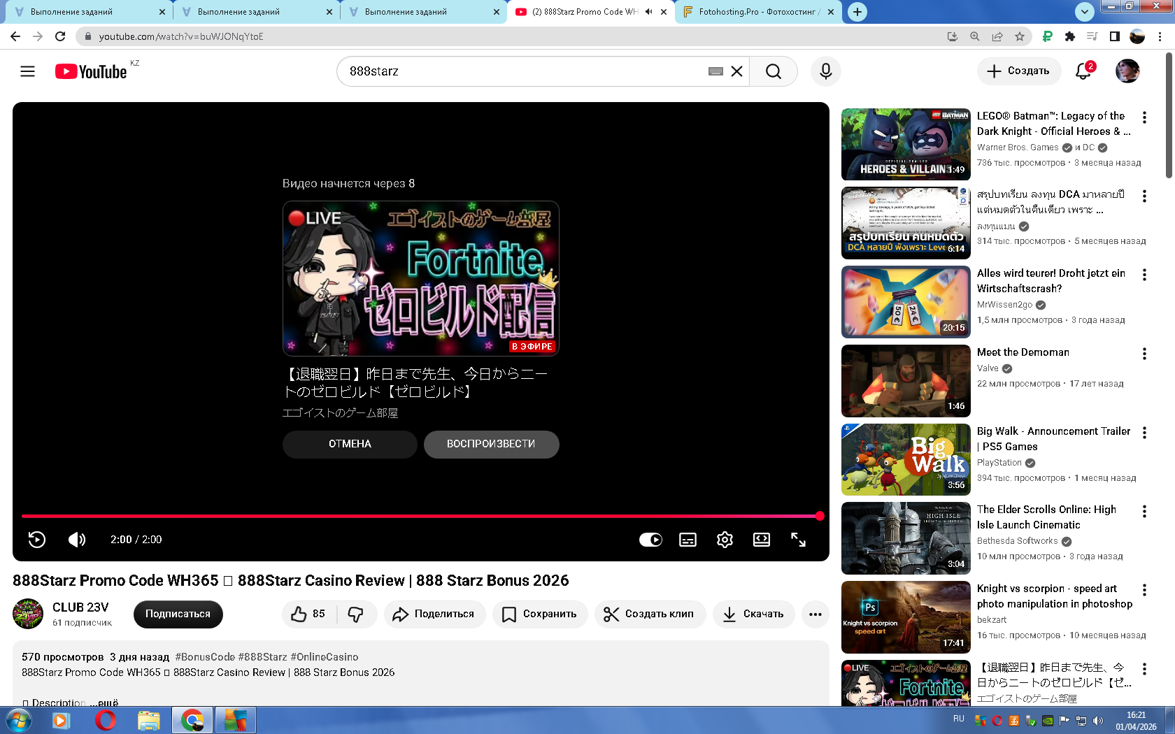The image size is (1175, 734).
Task: Subscribe to CLUB 23V with Подписаться
Action: tap(178, 614)
